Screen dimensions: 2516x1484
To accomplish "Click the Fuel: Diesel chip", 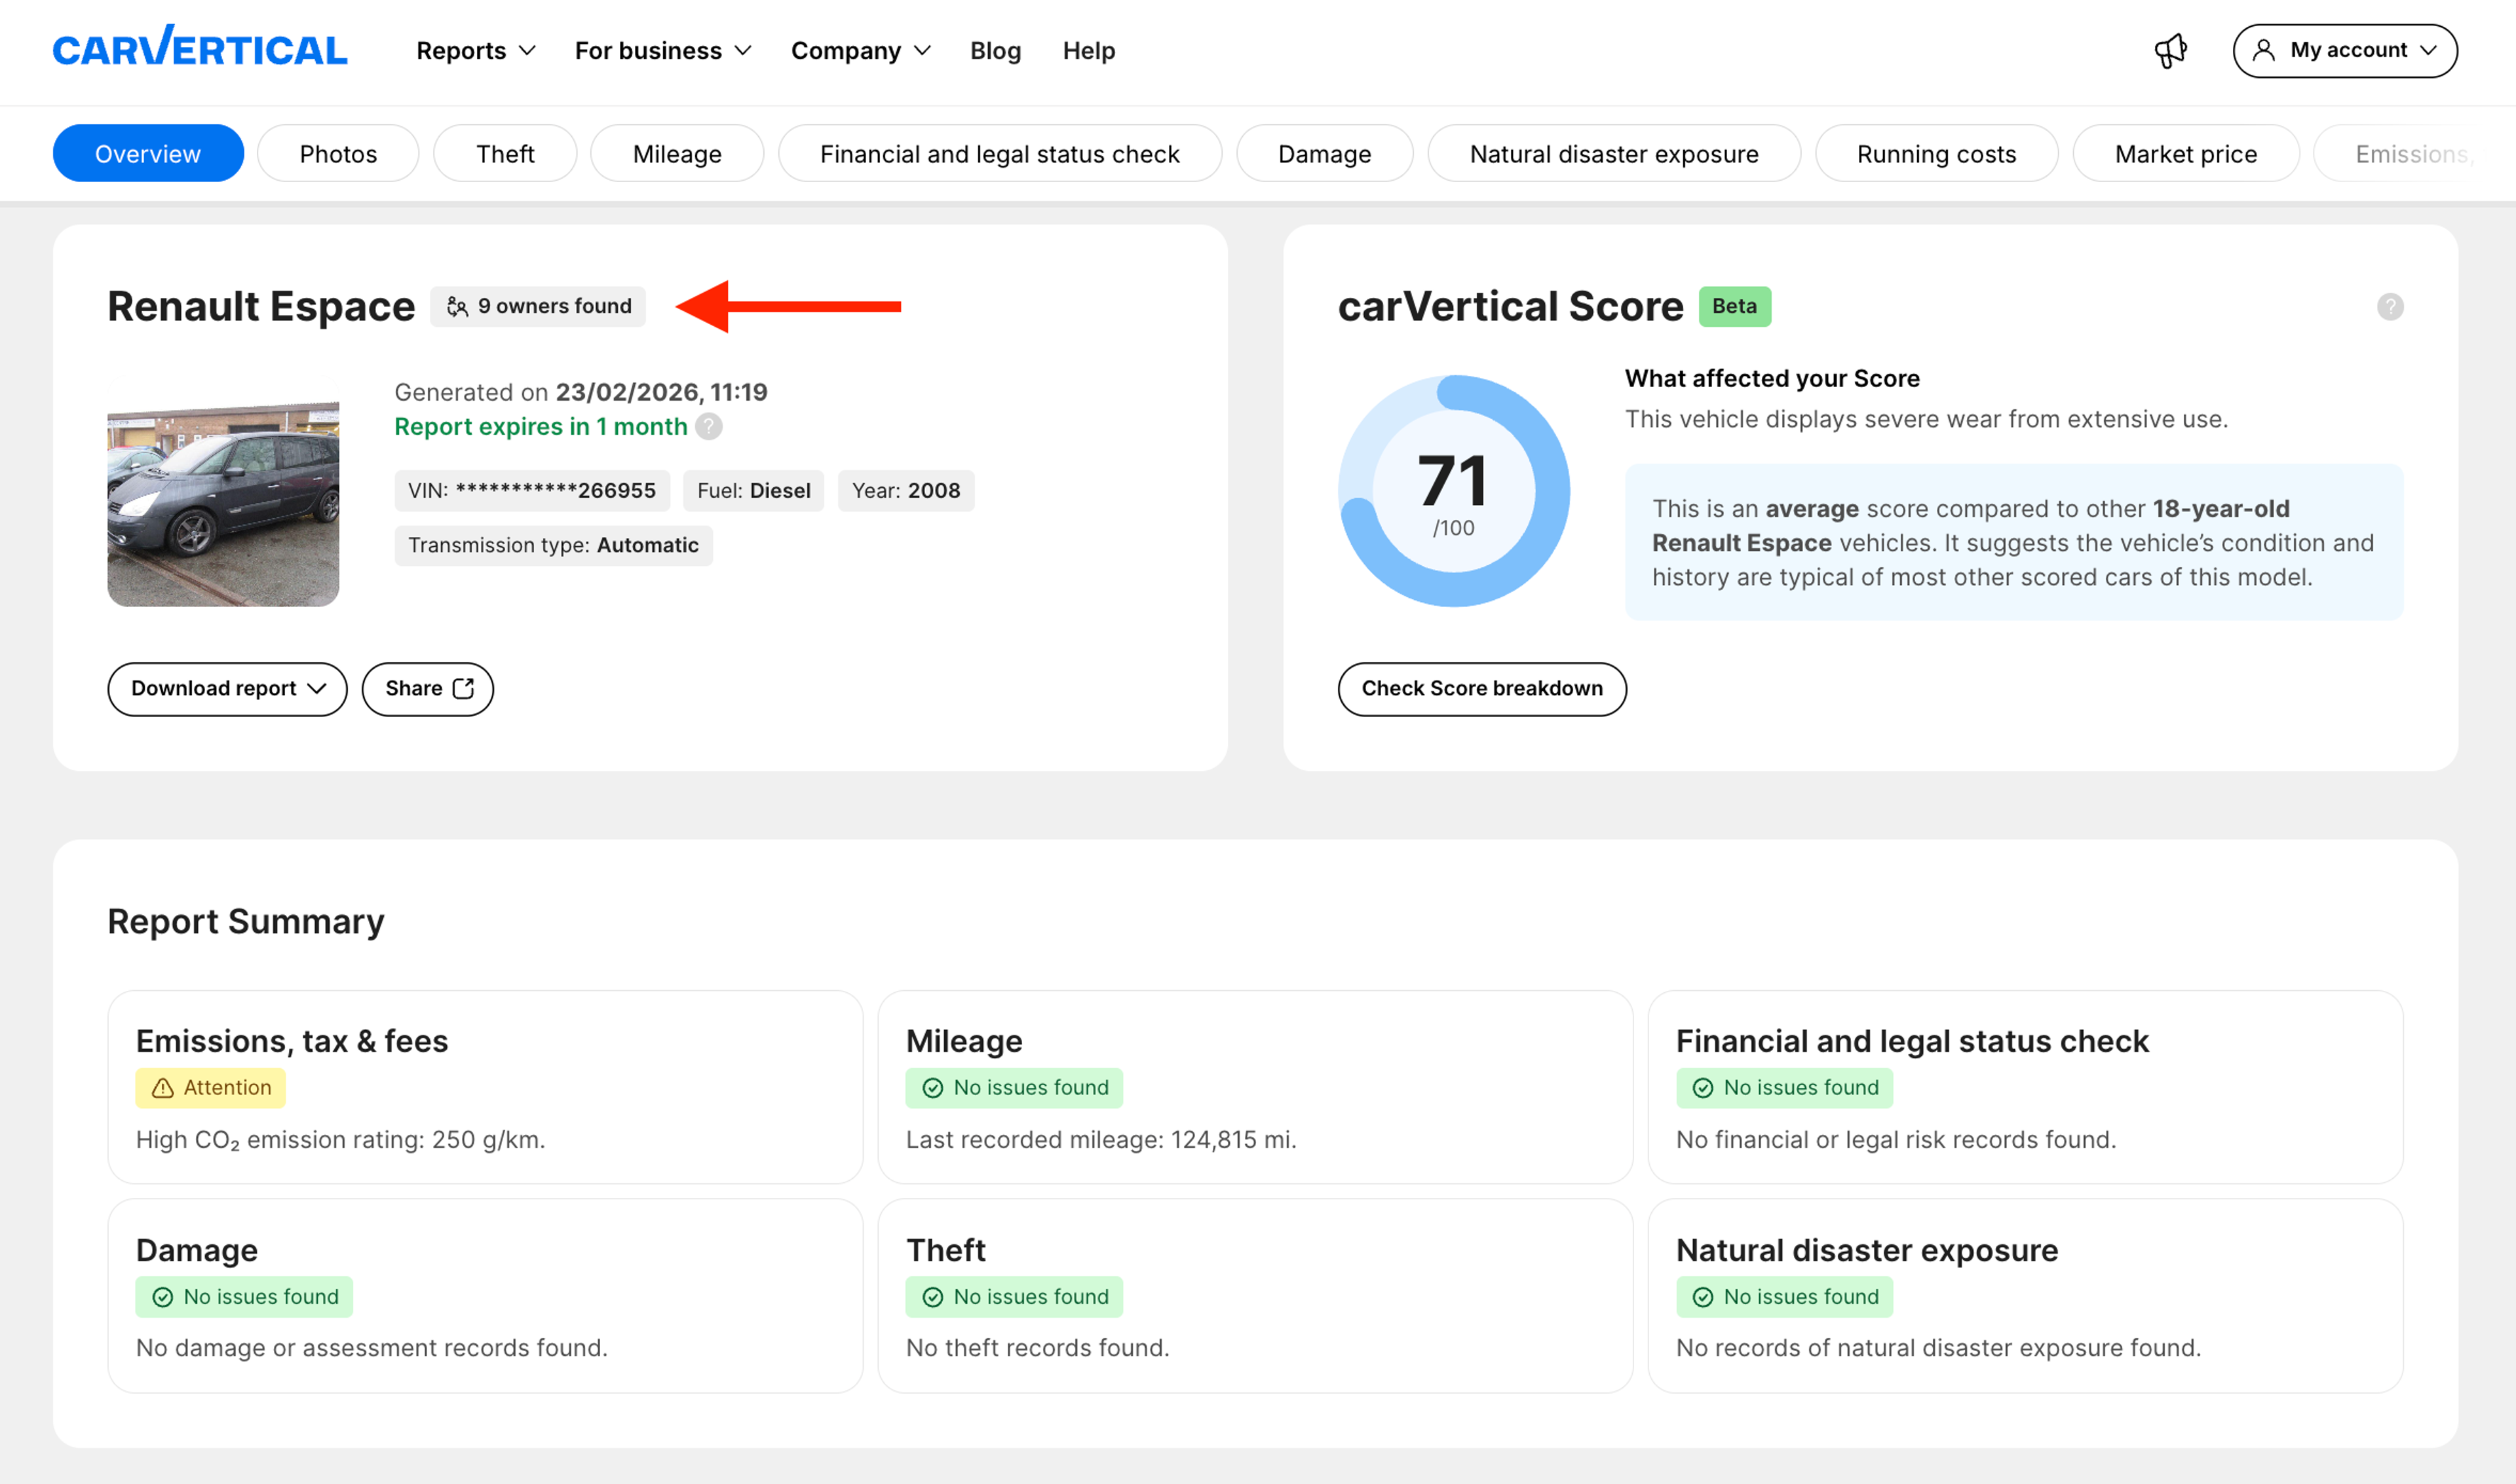I will [753, 491].
